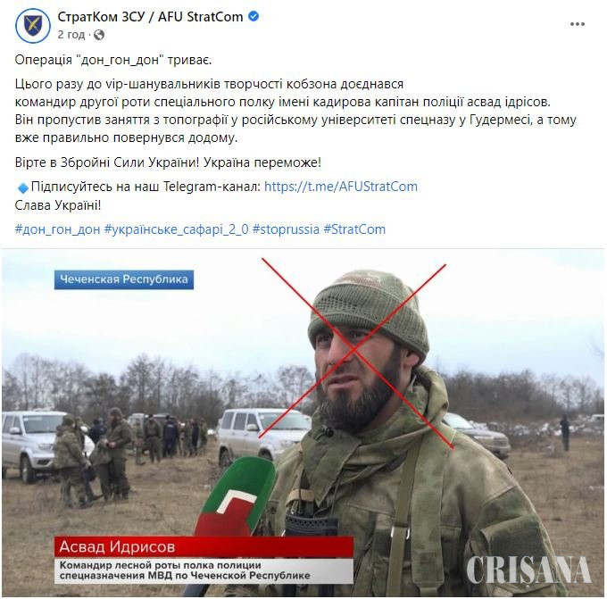Click the red Асвад Идрисов name banner
This screenshot has height=599, width=607.
tap(204, 546)
